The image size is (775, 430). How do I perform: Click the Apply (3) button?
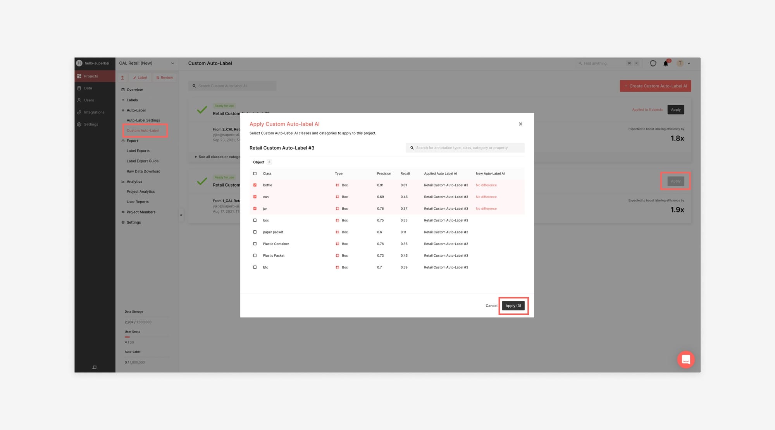point(513,306)
